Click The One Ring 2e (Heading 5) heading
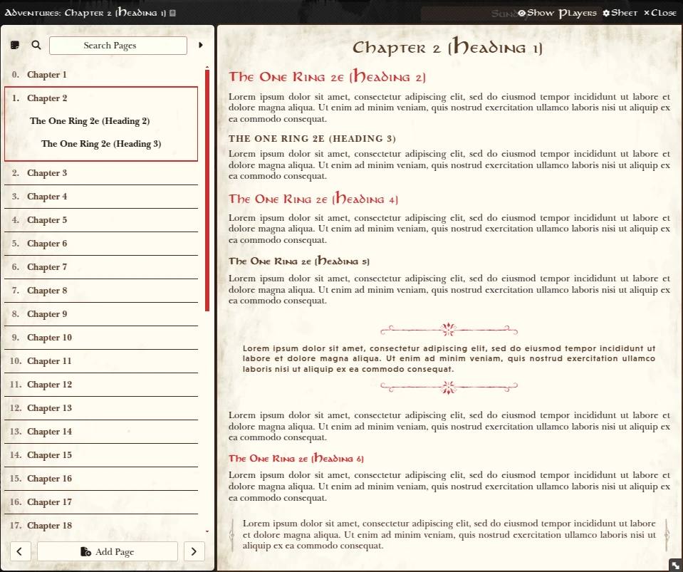 tap(299, 261)
